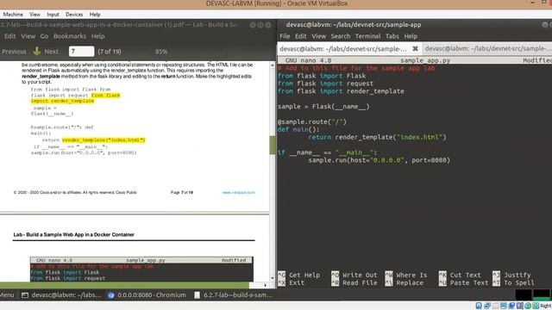Image resolution: width=552 pixels, height=310 pixels.
Task: Open the terminal Edit menu
Action: pos(300,36)
